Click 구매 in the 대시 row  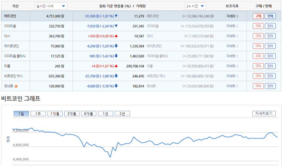point(258,36)
